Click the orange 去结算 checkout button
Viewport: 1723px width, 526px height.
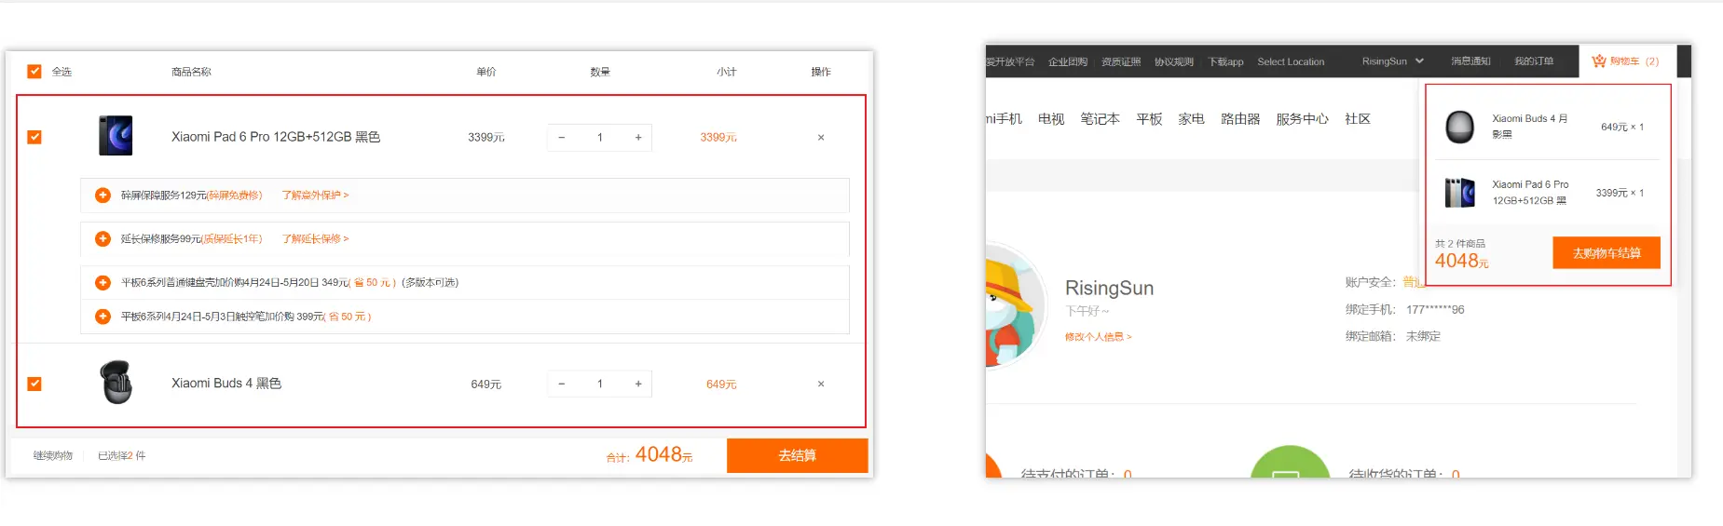coord(797,456)
